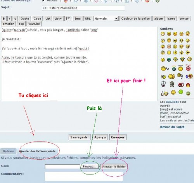
Task: Insert the red devil smiley
Action: pos(181,85)
